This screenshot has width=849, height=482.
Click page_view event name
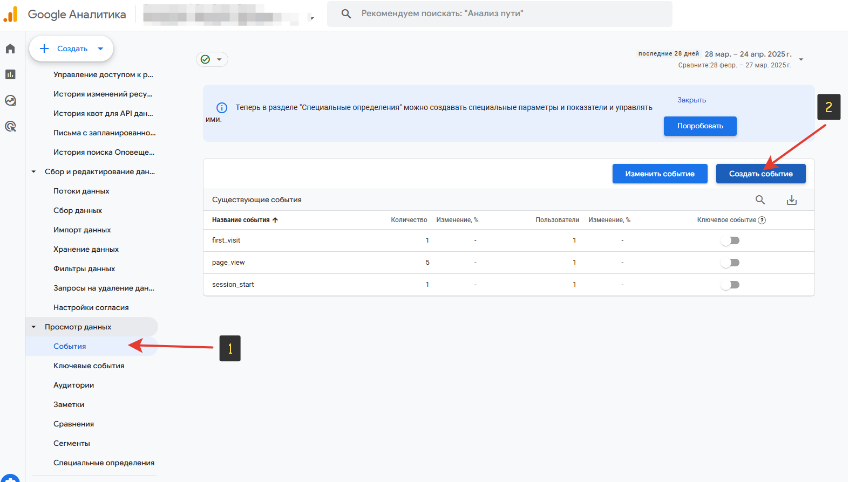tap(228, 263)
